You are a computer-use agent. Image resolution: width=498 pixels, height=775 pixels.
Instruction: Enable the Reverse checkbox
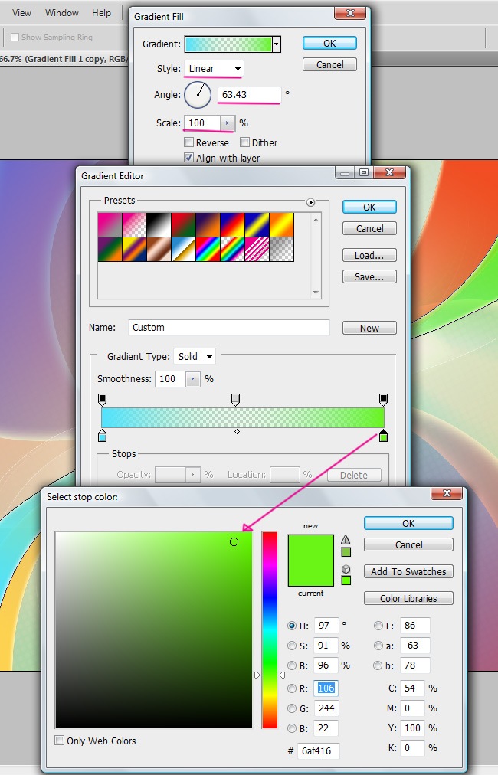click(189, 142)
